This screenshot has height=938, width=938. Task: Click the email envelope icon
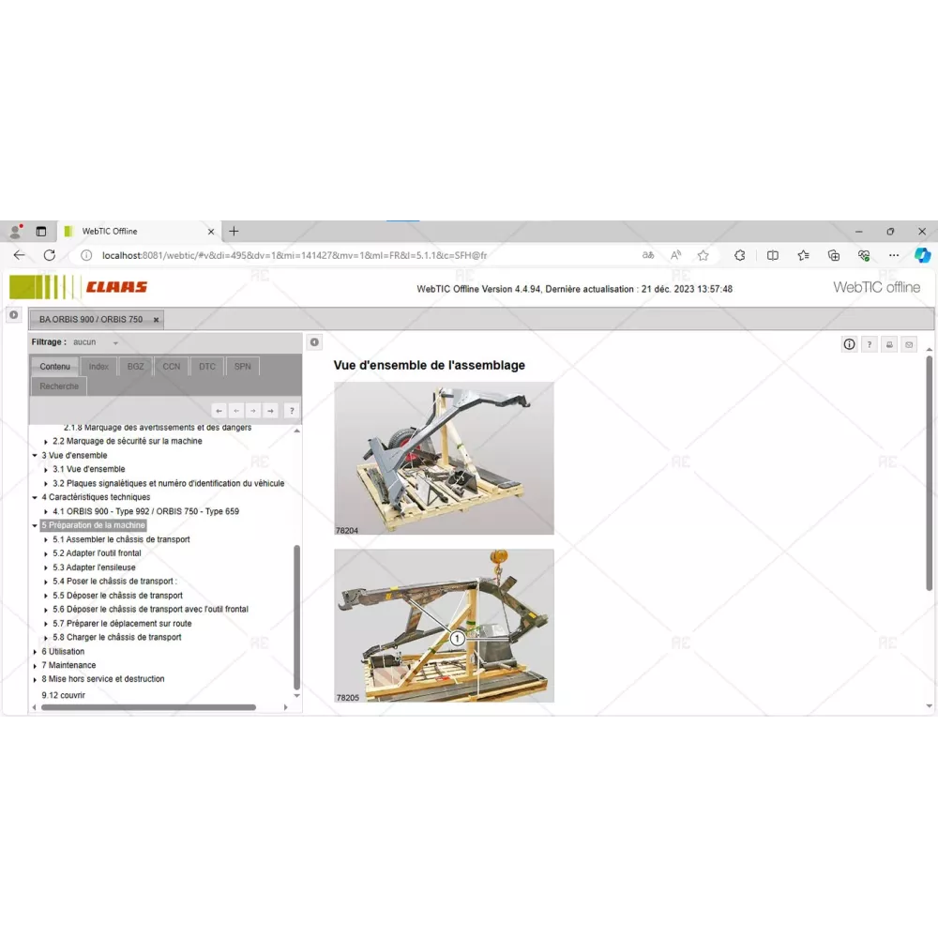[909, 344]
